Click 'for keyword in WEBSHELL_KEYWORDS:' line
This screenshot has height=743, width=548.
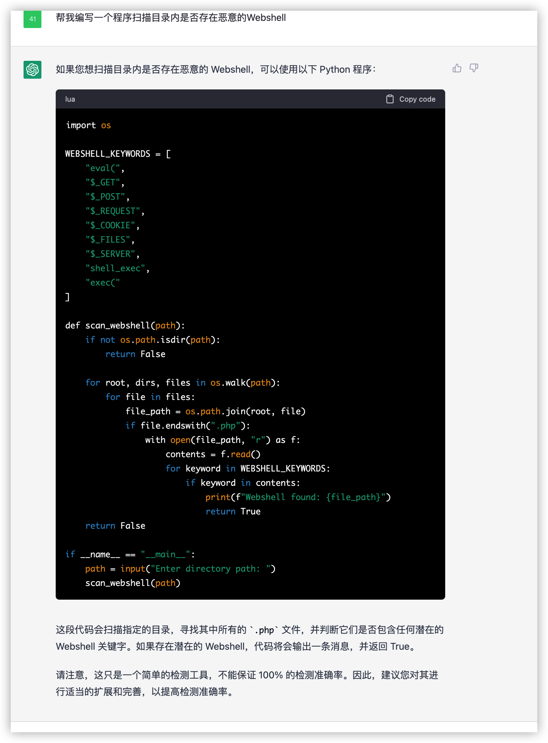(x=248, y=468)
